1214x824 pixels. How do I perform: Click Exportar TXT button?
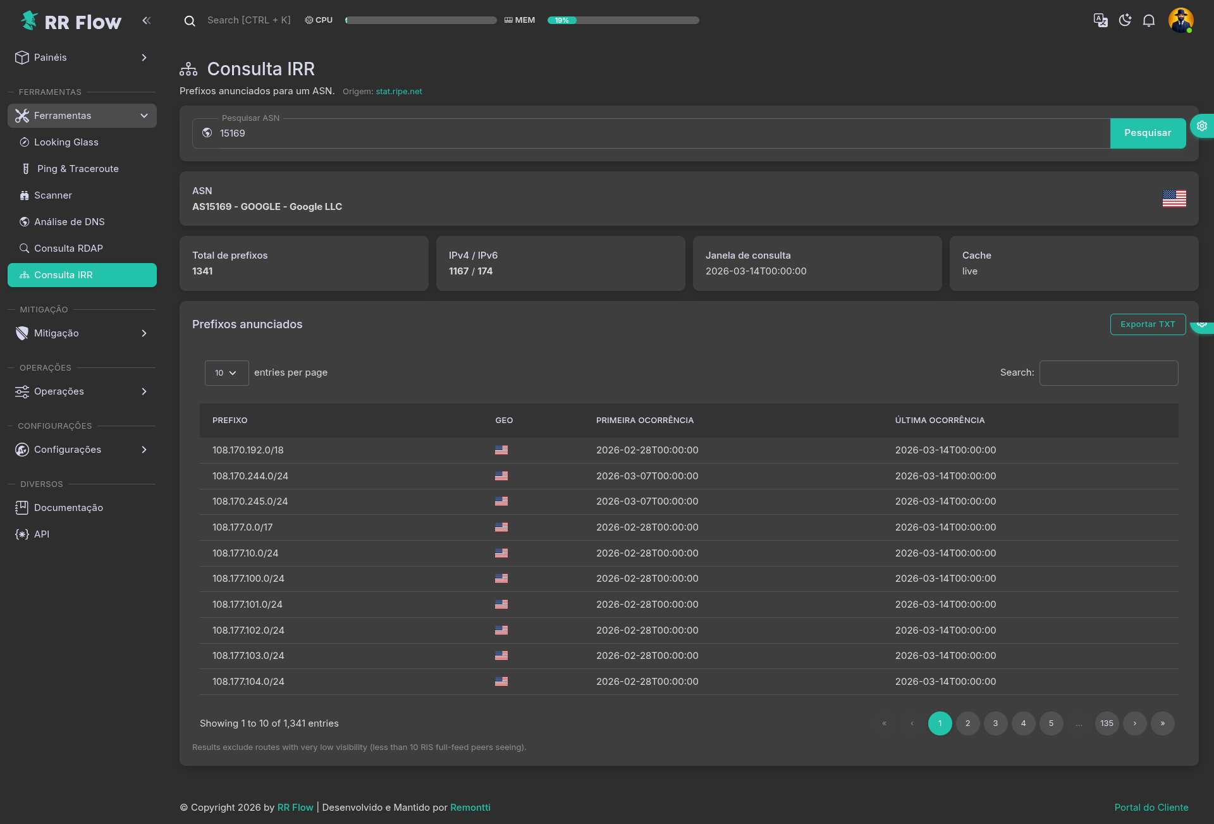[x=1147, y=324]
